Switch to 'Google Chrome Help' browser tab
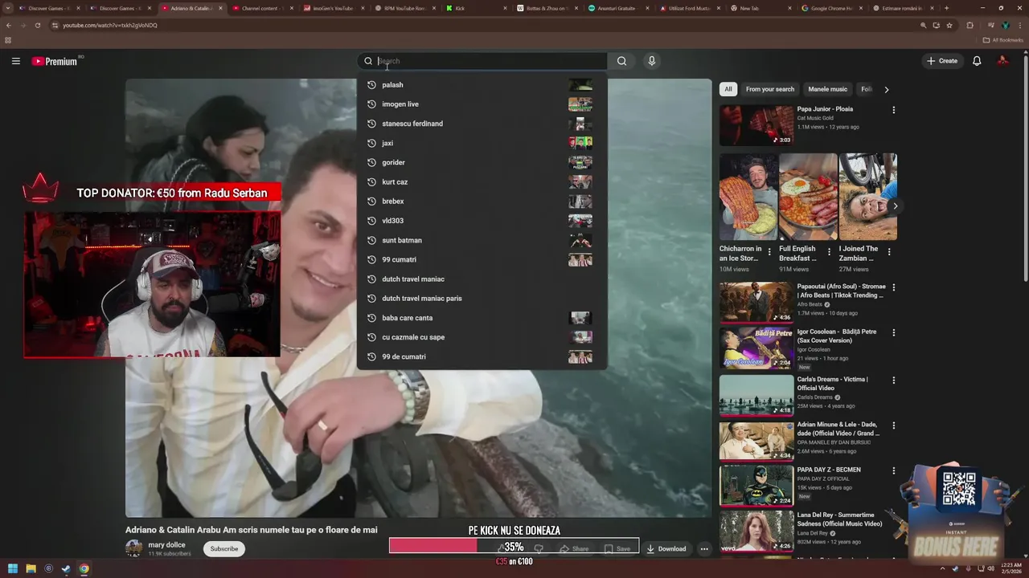1029x578 pixels. point(831,8)
